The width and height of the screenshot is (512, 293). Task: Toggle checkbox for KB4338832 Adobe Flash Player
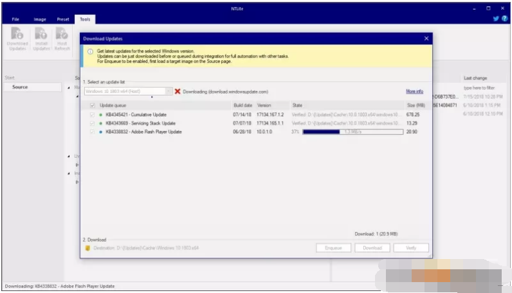(93, 131)
